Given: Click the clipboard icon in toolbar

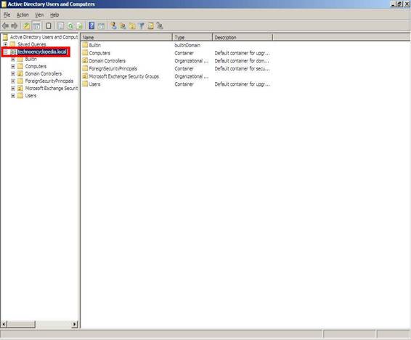Looking at the screenshot, I should point(49,25).
